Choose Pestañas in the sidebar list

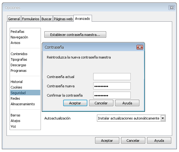[25, 32]
